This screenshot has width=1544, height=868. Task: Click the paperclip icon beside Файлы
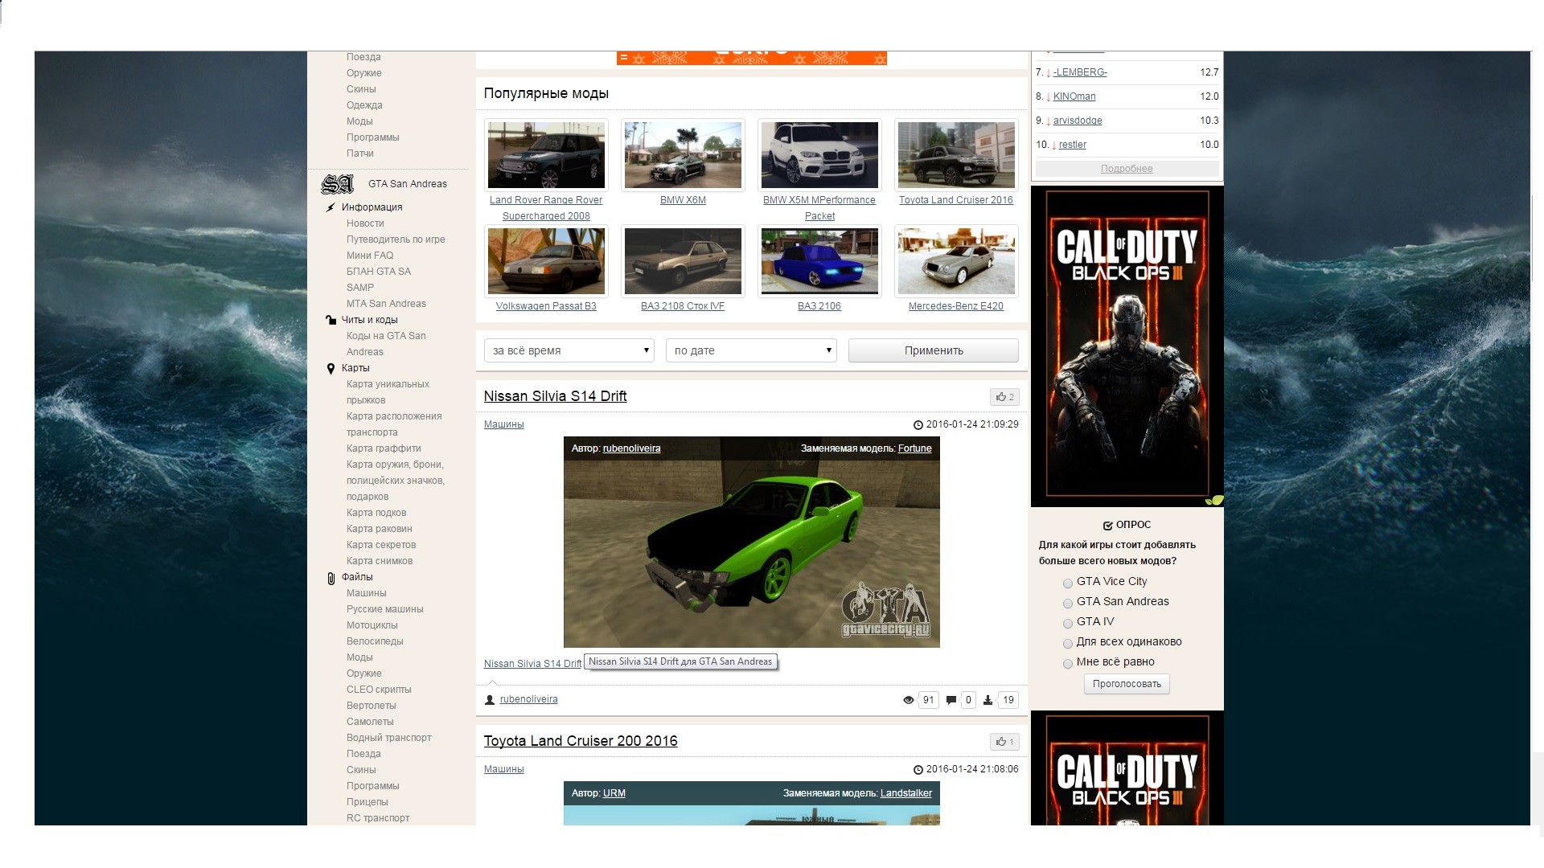pos(331,578)
